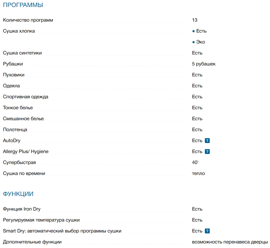Click the Smart Dry feature description text
This screenshot has width=270, height=248.
coord(62,231)
